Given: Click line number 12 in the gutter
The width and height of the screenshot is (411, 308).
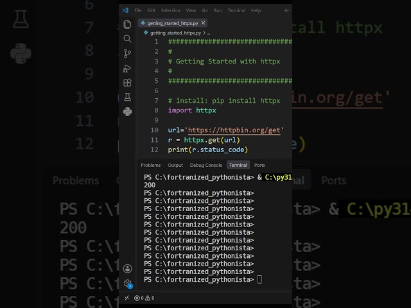Looking at the screenshot, I should (154, 150).
